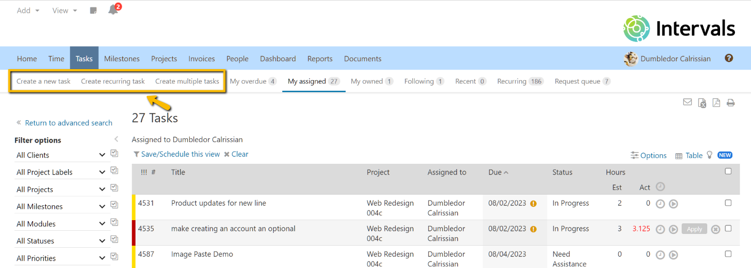The height and width of the screenshot is (268, 751).
Task: Start timer for task 4531
Action: point(673,204)
